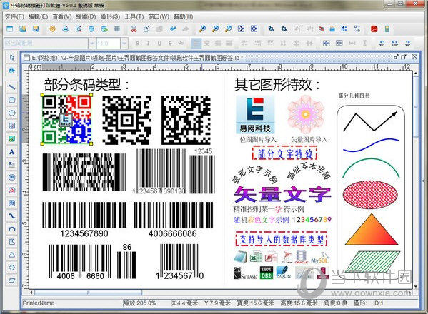Select the straight line drawing tool
428x314 pixels.
(11, 87)
